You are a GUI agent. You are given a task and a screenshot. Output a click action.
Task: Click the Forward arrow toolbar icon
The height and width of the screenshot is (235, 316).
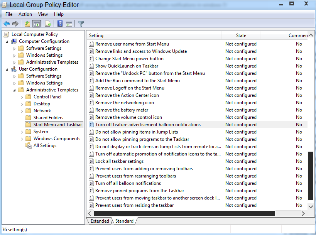(15, 24)
